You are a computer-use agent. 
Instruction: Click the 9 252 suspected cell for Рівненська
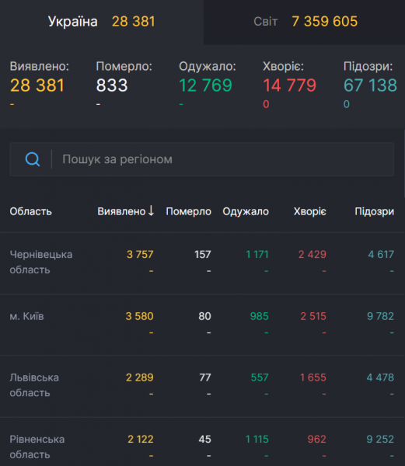(380, 440)
